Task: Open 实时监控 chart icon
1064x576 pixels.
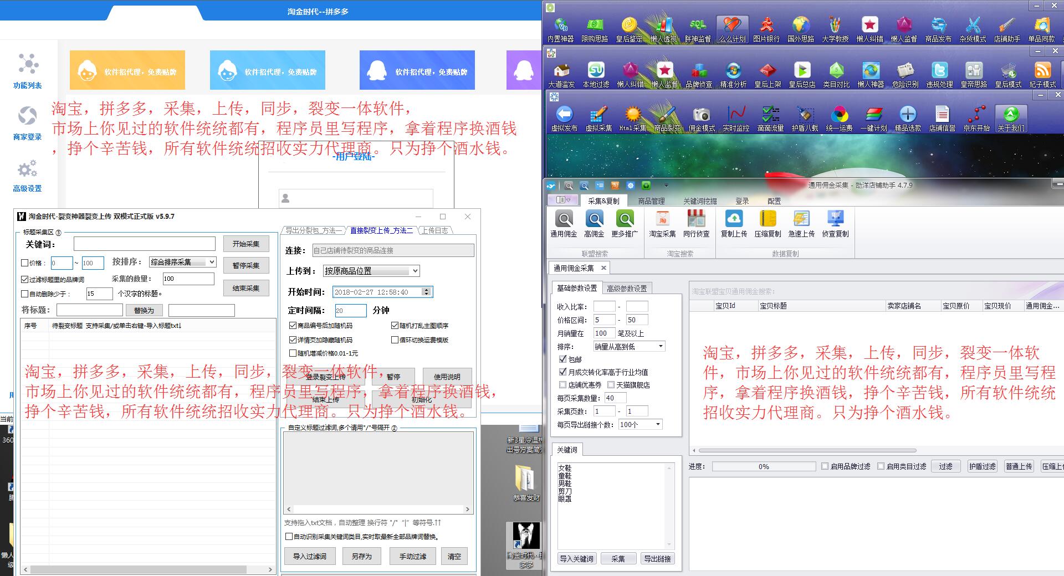Action: point(736,119)
